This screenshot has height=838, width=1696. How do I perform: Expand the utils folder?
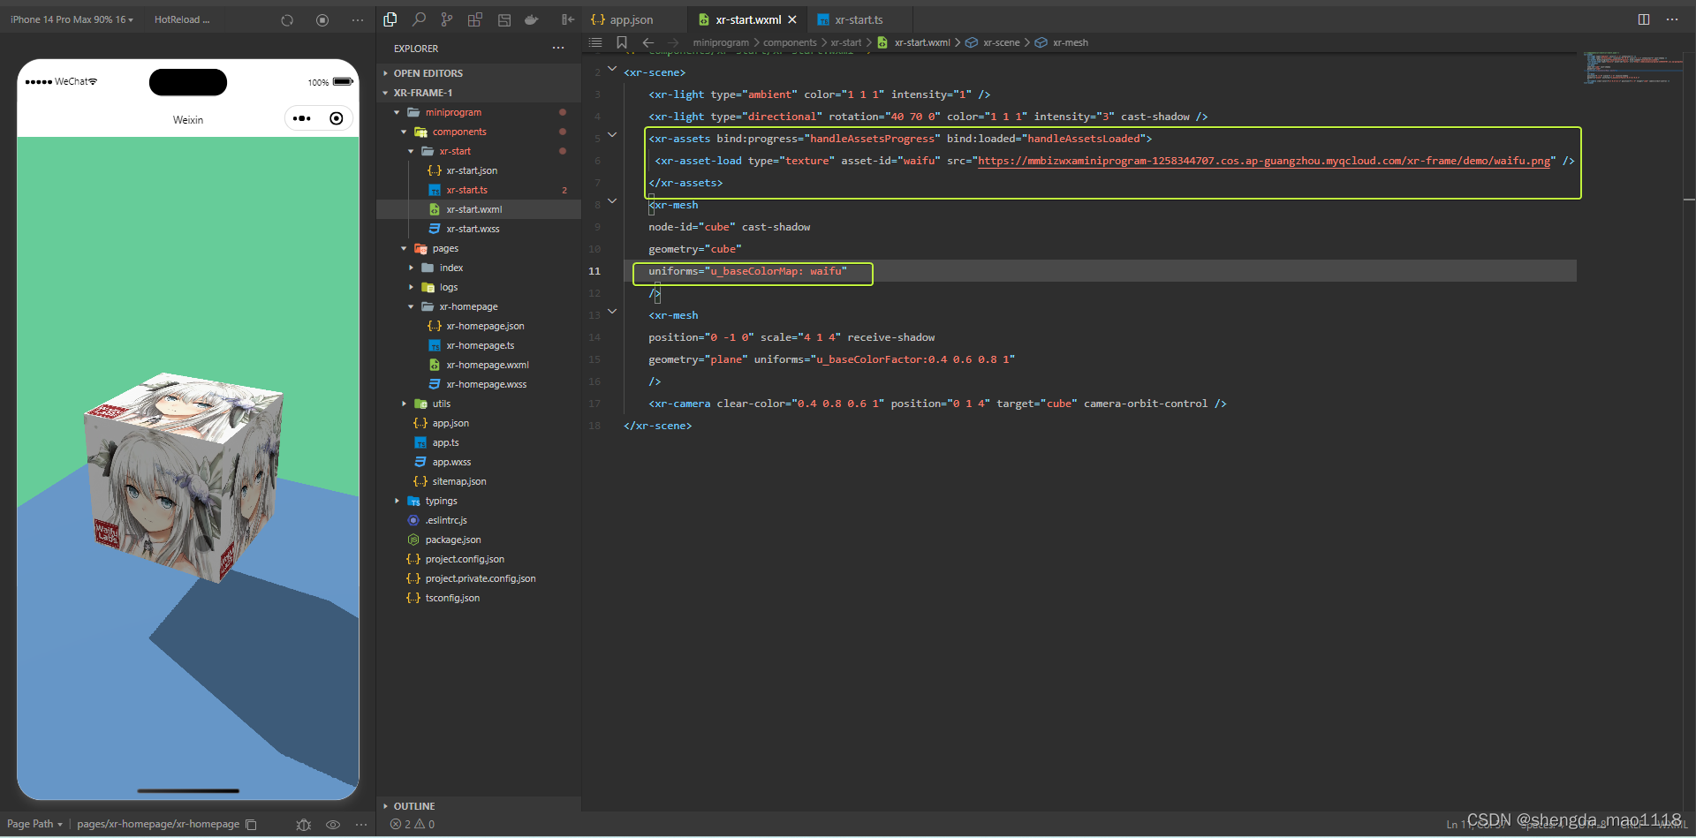pyautogui.click(x=404, y=404)
